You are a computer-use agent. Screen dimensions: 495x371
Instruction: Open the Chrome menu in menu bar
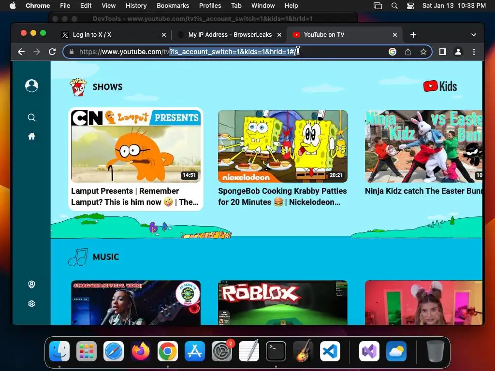(x=38, y=6)
